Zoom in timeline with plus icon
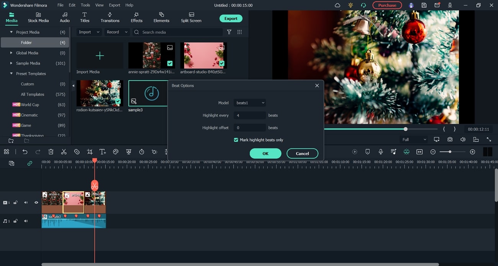498x266 pixels. (x=472, y=152)
